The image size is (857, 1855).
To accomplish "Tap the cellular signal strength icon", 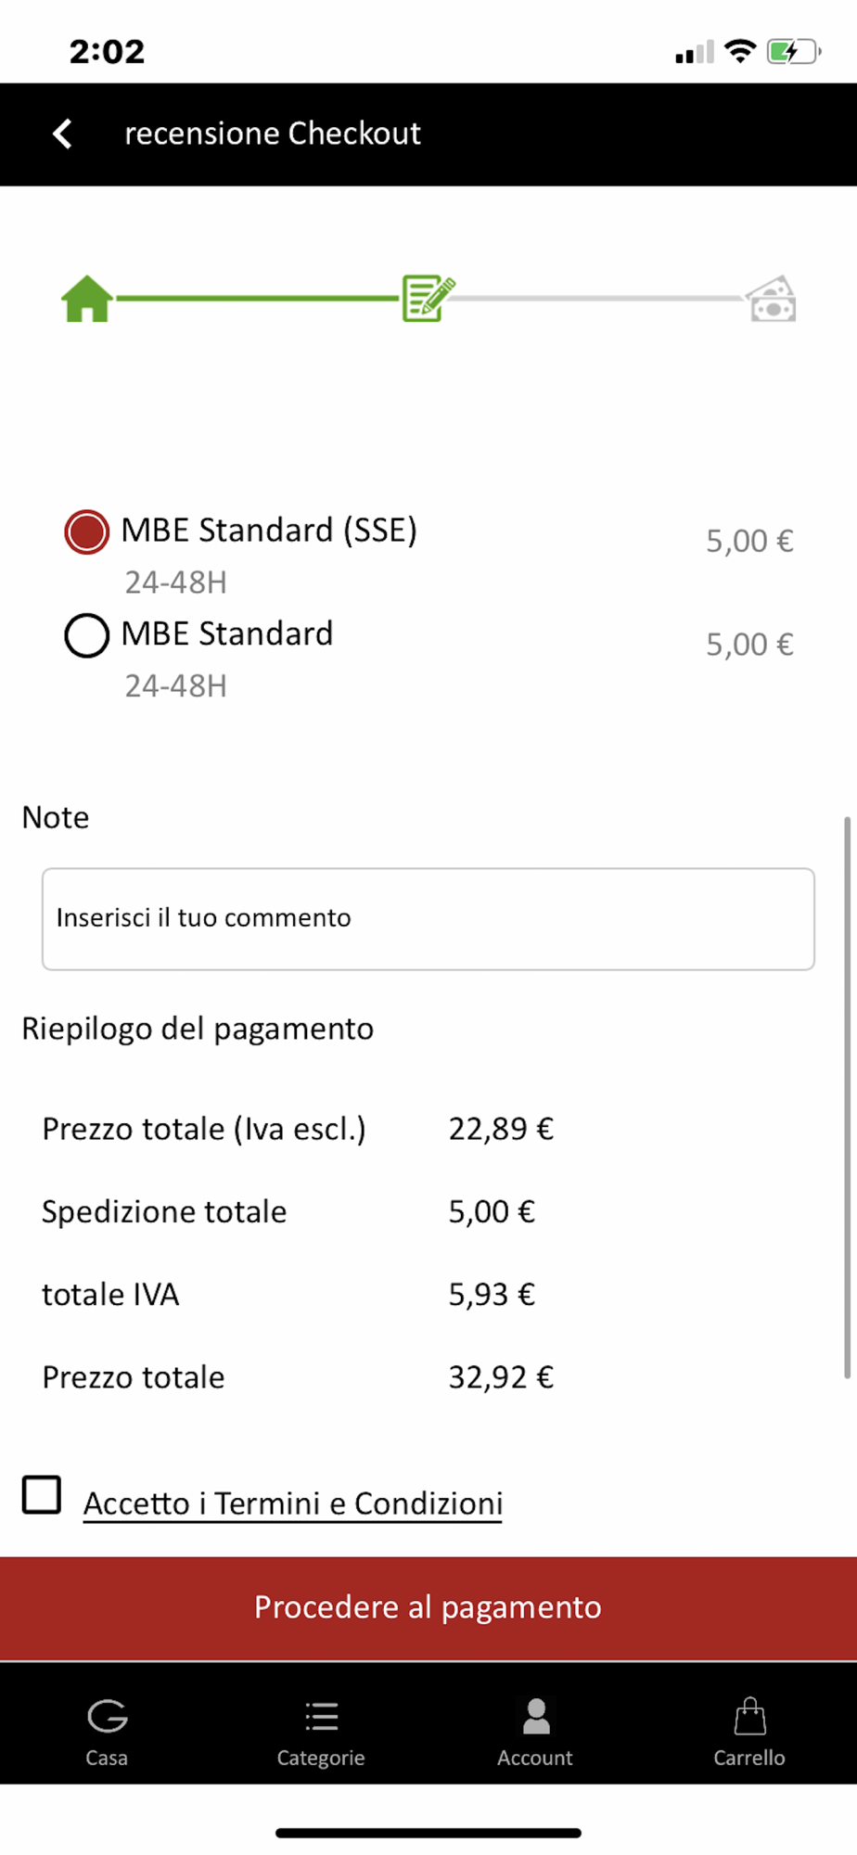I will [695, 52].
